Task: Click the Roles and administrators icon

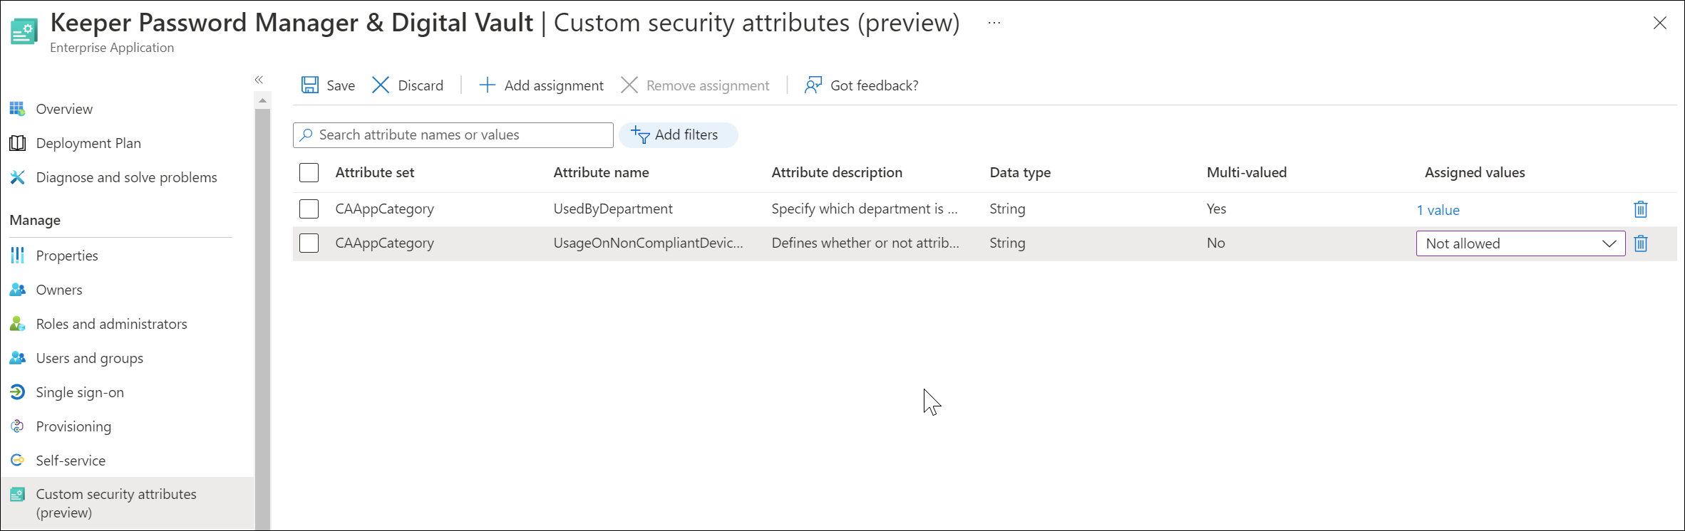Action: pyautogui.click(x=18, y=324)
